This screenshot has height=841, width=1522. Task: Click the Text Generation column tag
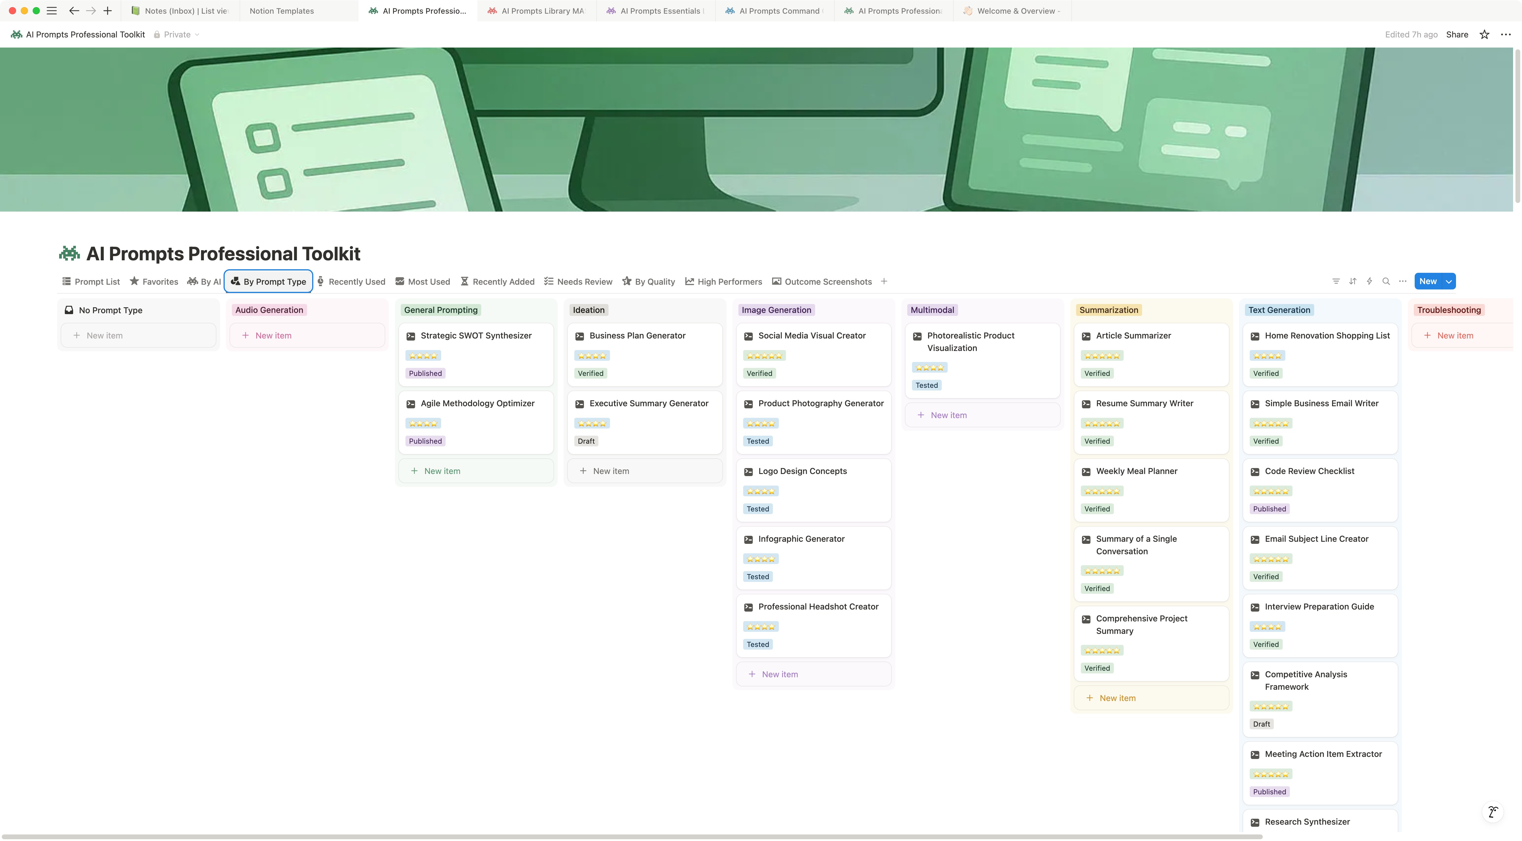1279,310
